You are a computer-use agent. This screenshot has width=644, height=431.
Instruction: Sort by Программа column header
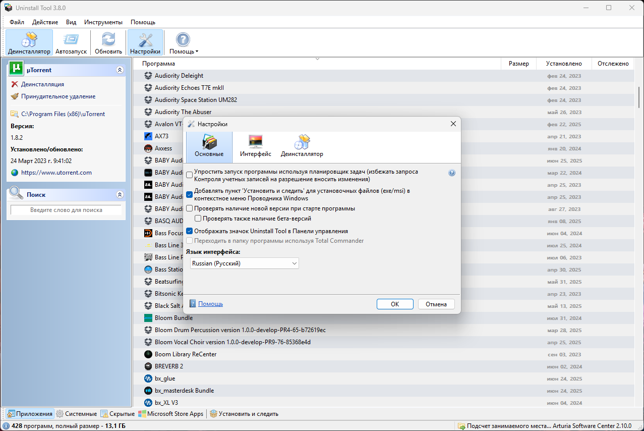click(317, 64)
